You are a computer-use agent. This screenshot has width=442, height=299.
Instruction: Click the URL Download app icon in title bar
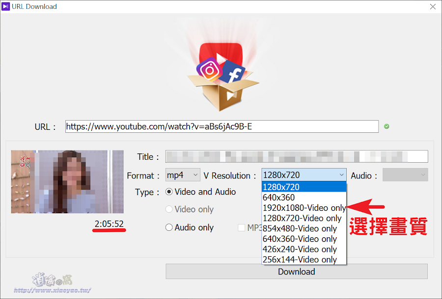[x=5, y=6]
